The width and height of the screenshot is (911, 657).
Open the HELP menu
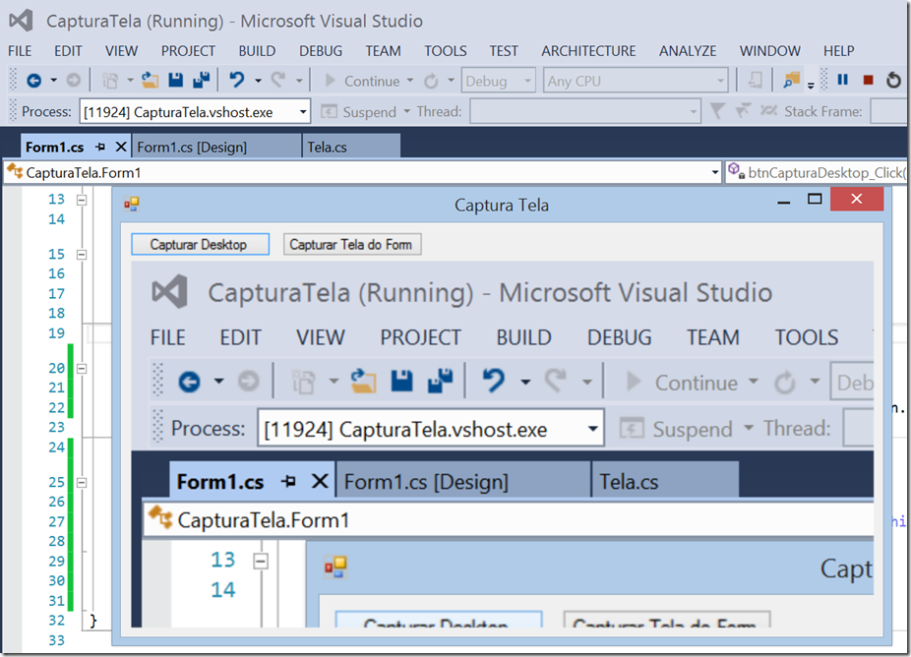click(x=838, y=51)
